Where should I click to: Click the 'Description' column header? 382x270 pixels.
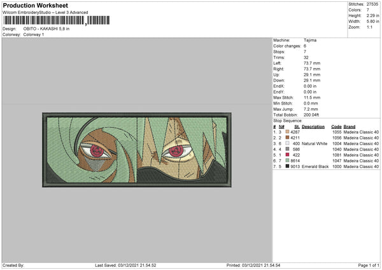[313, 127]
